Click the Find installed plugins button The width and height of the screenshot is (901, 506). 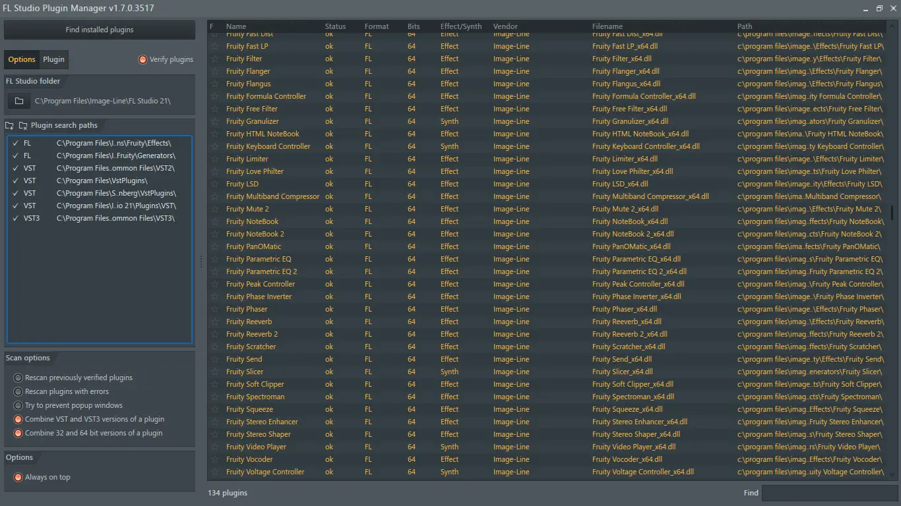pos(100,30)
